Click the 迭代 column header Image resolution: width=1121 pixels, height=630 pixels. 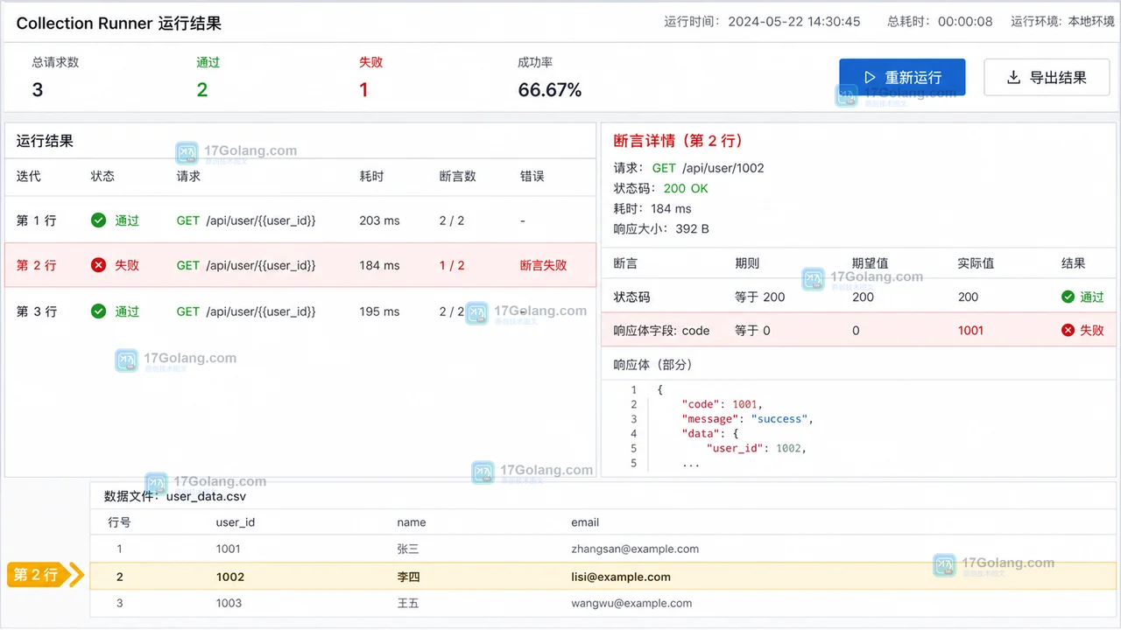28,176
